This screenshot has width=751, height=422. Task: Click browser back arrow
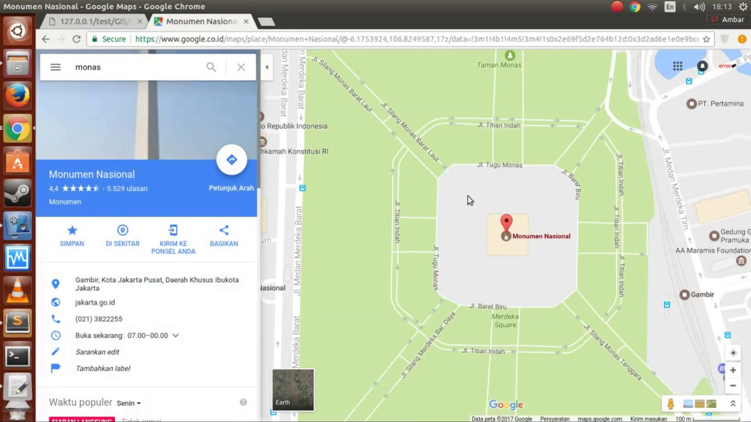coord(46,39)
